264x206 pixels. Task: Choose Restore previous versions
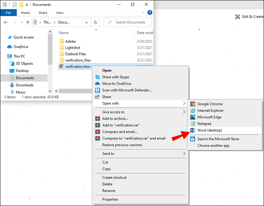coord(140,145)
